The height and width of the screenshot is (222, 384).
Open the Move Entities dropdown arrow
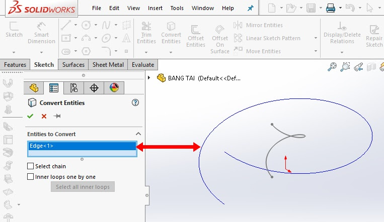point(316,51)
